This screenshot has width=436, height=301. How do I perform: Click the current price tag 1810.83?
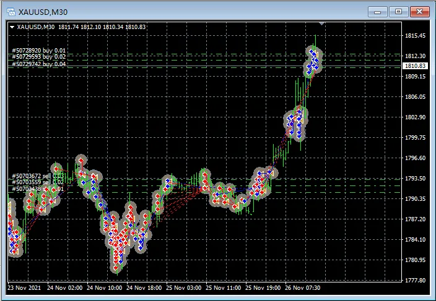(x=414, y=66)
